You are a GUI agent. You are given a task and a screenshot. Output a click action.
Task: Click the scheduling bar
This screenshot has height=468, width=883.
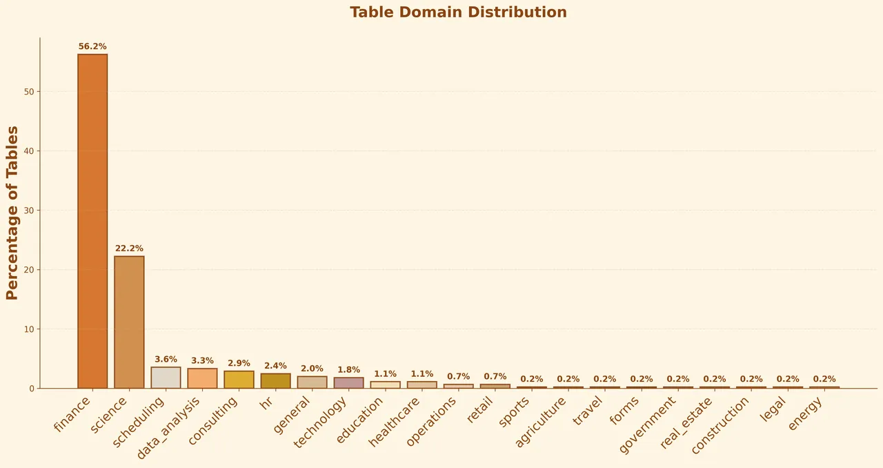point(166,378)
